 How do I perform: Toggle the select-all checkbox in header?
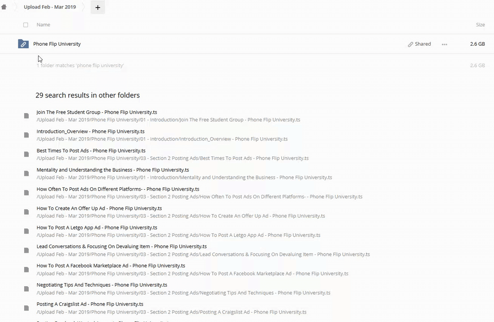click(x=26, y=25)
